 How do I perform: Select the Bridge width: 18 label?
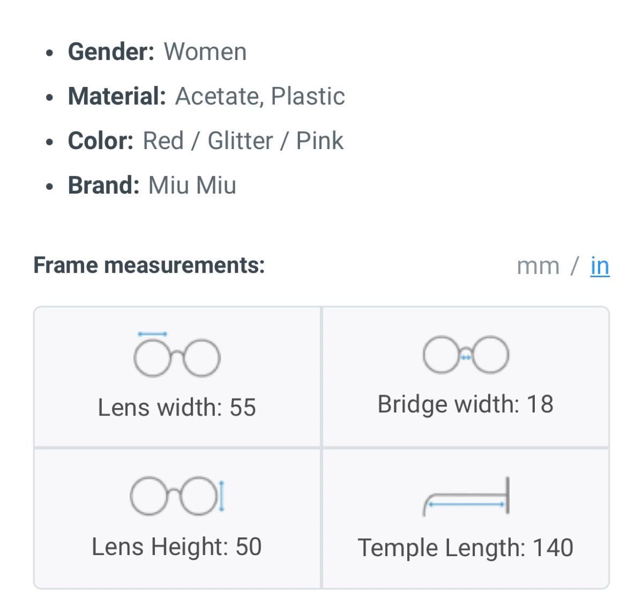point(465,404)
